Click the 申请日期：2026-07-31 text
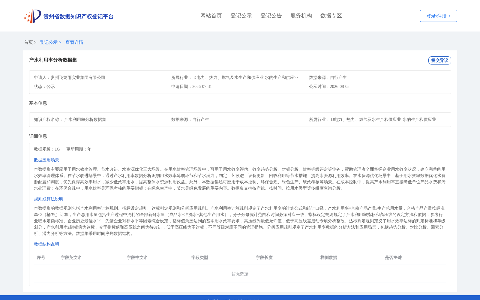Viewport: 480px width, 300px height. [192, 86]
